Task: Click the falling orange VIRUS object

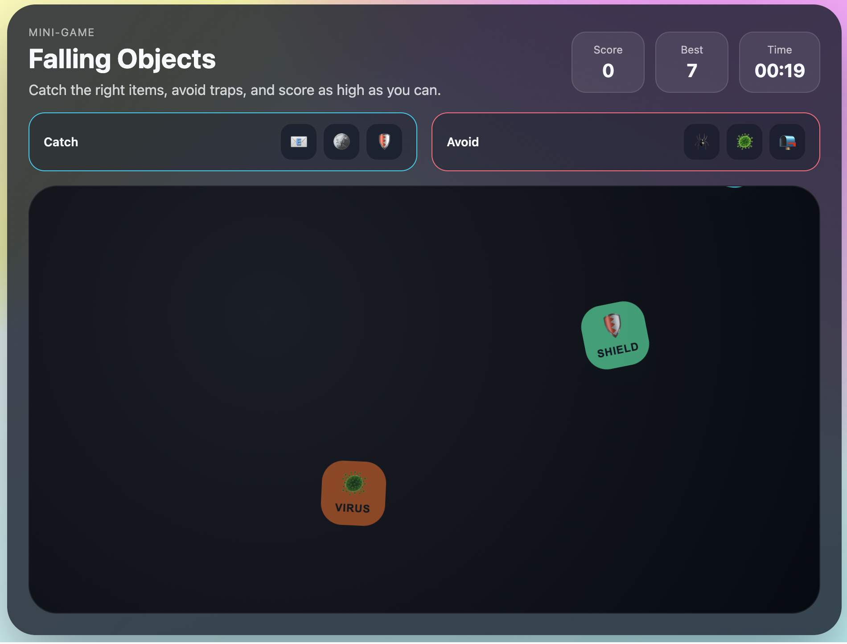Action: [x=353, y=493]
